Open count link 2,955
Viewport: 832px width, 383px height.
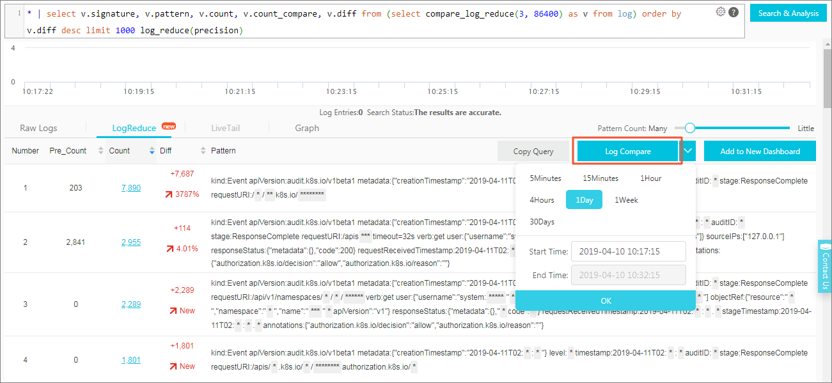coord(131,242)
